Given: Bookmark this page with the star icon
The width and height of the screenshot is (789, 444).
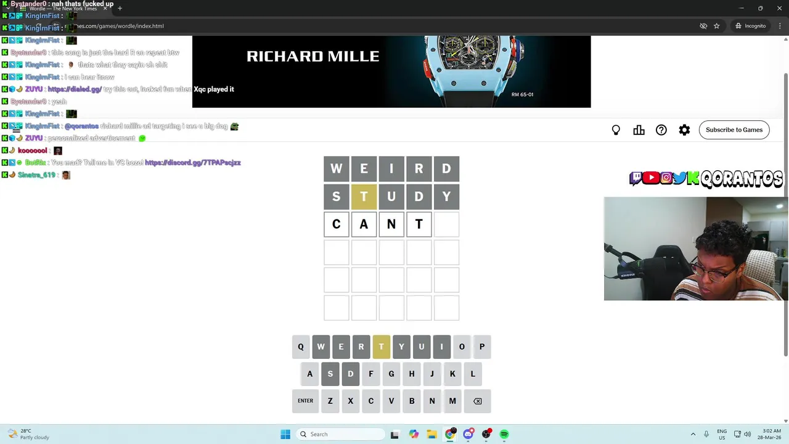Looking at the screenshot, I should point(716,26).
